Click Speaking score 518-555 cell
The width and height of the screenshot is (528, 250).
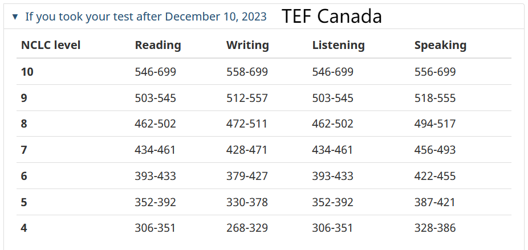coord(435,98)
